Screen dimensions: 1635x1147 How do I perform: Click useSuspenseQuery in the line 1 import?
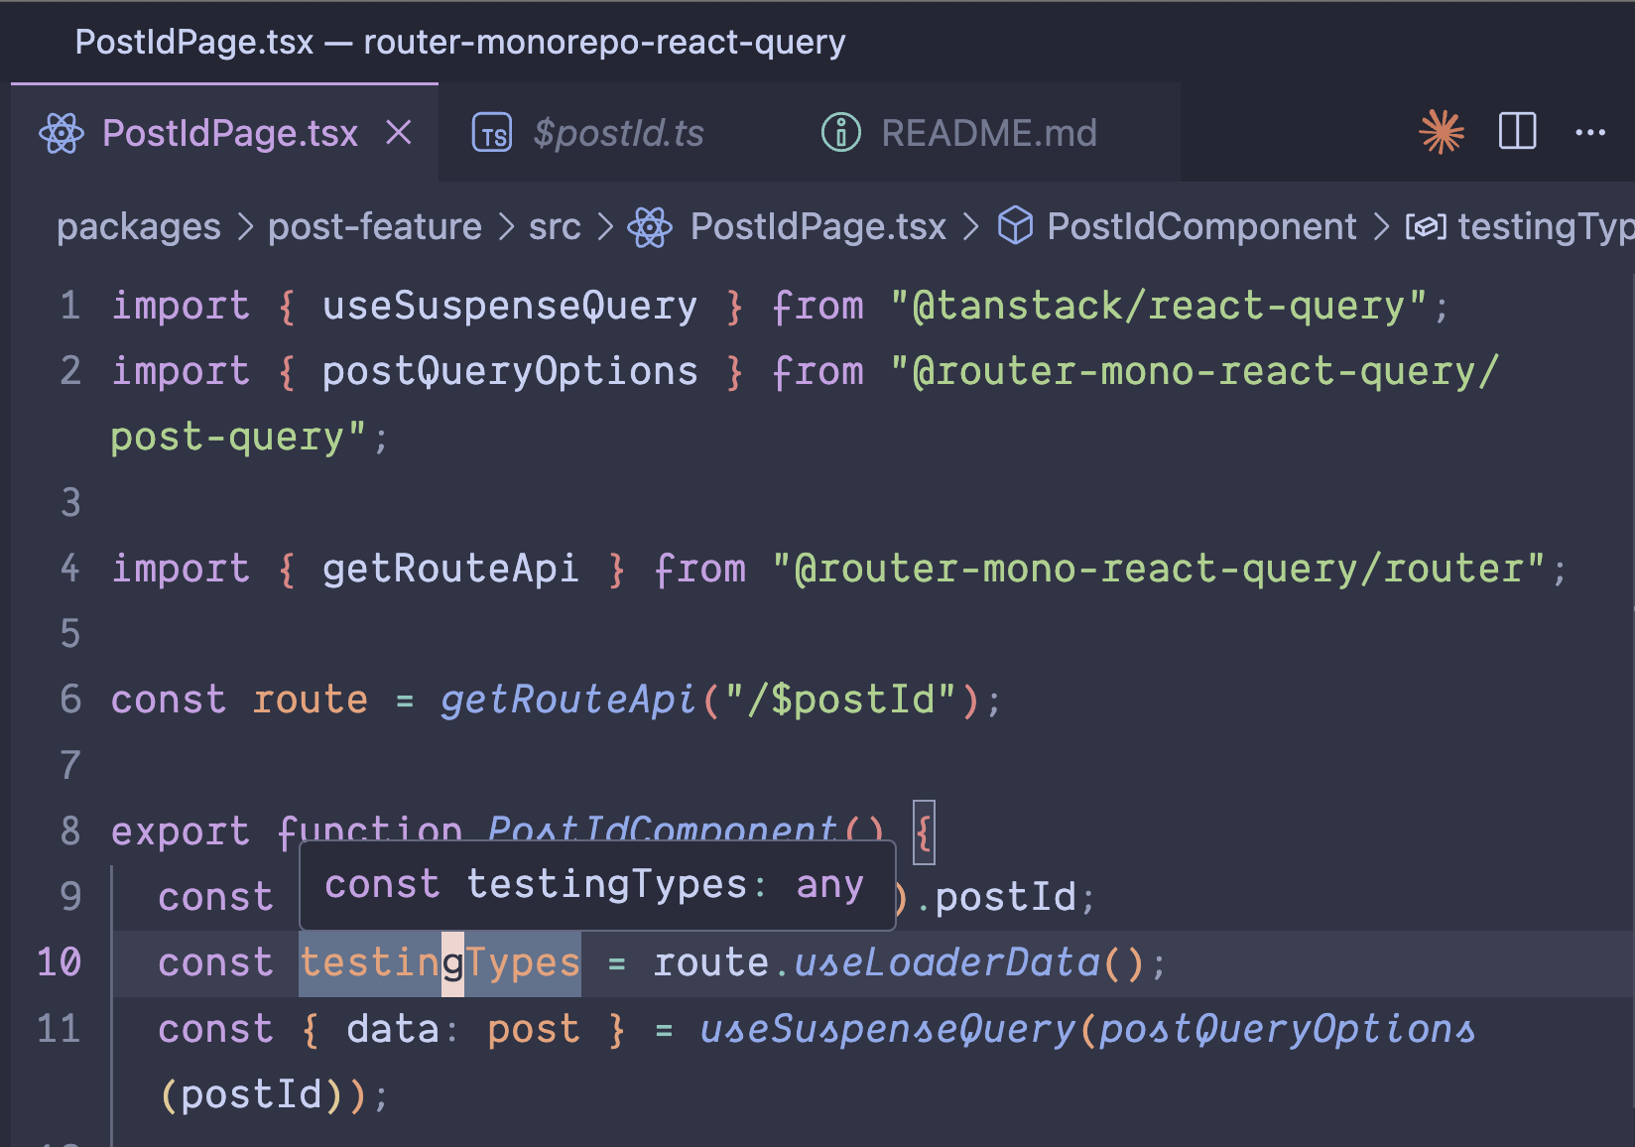(x=510, y=306)
